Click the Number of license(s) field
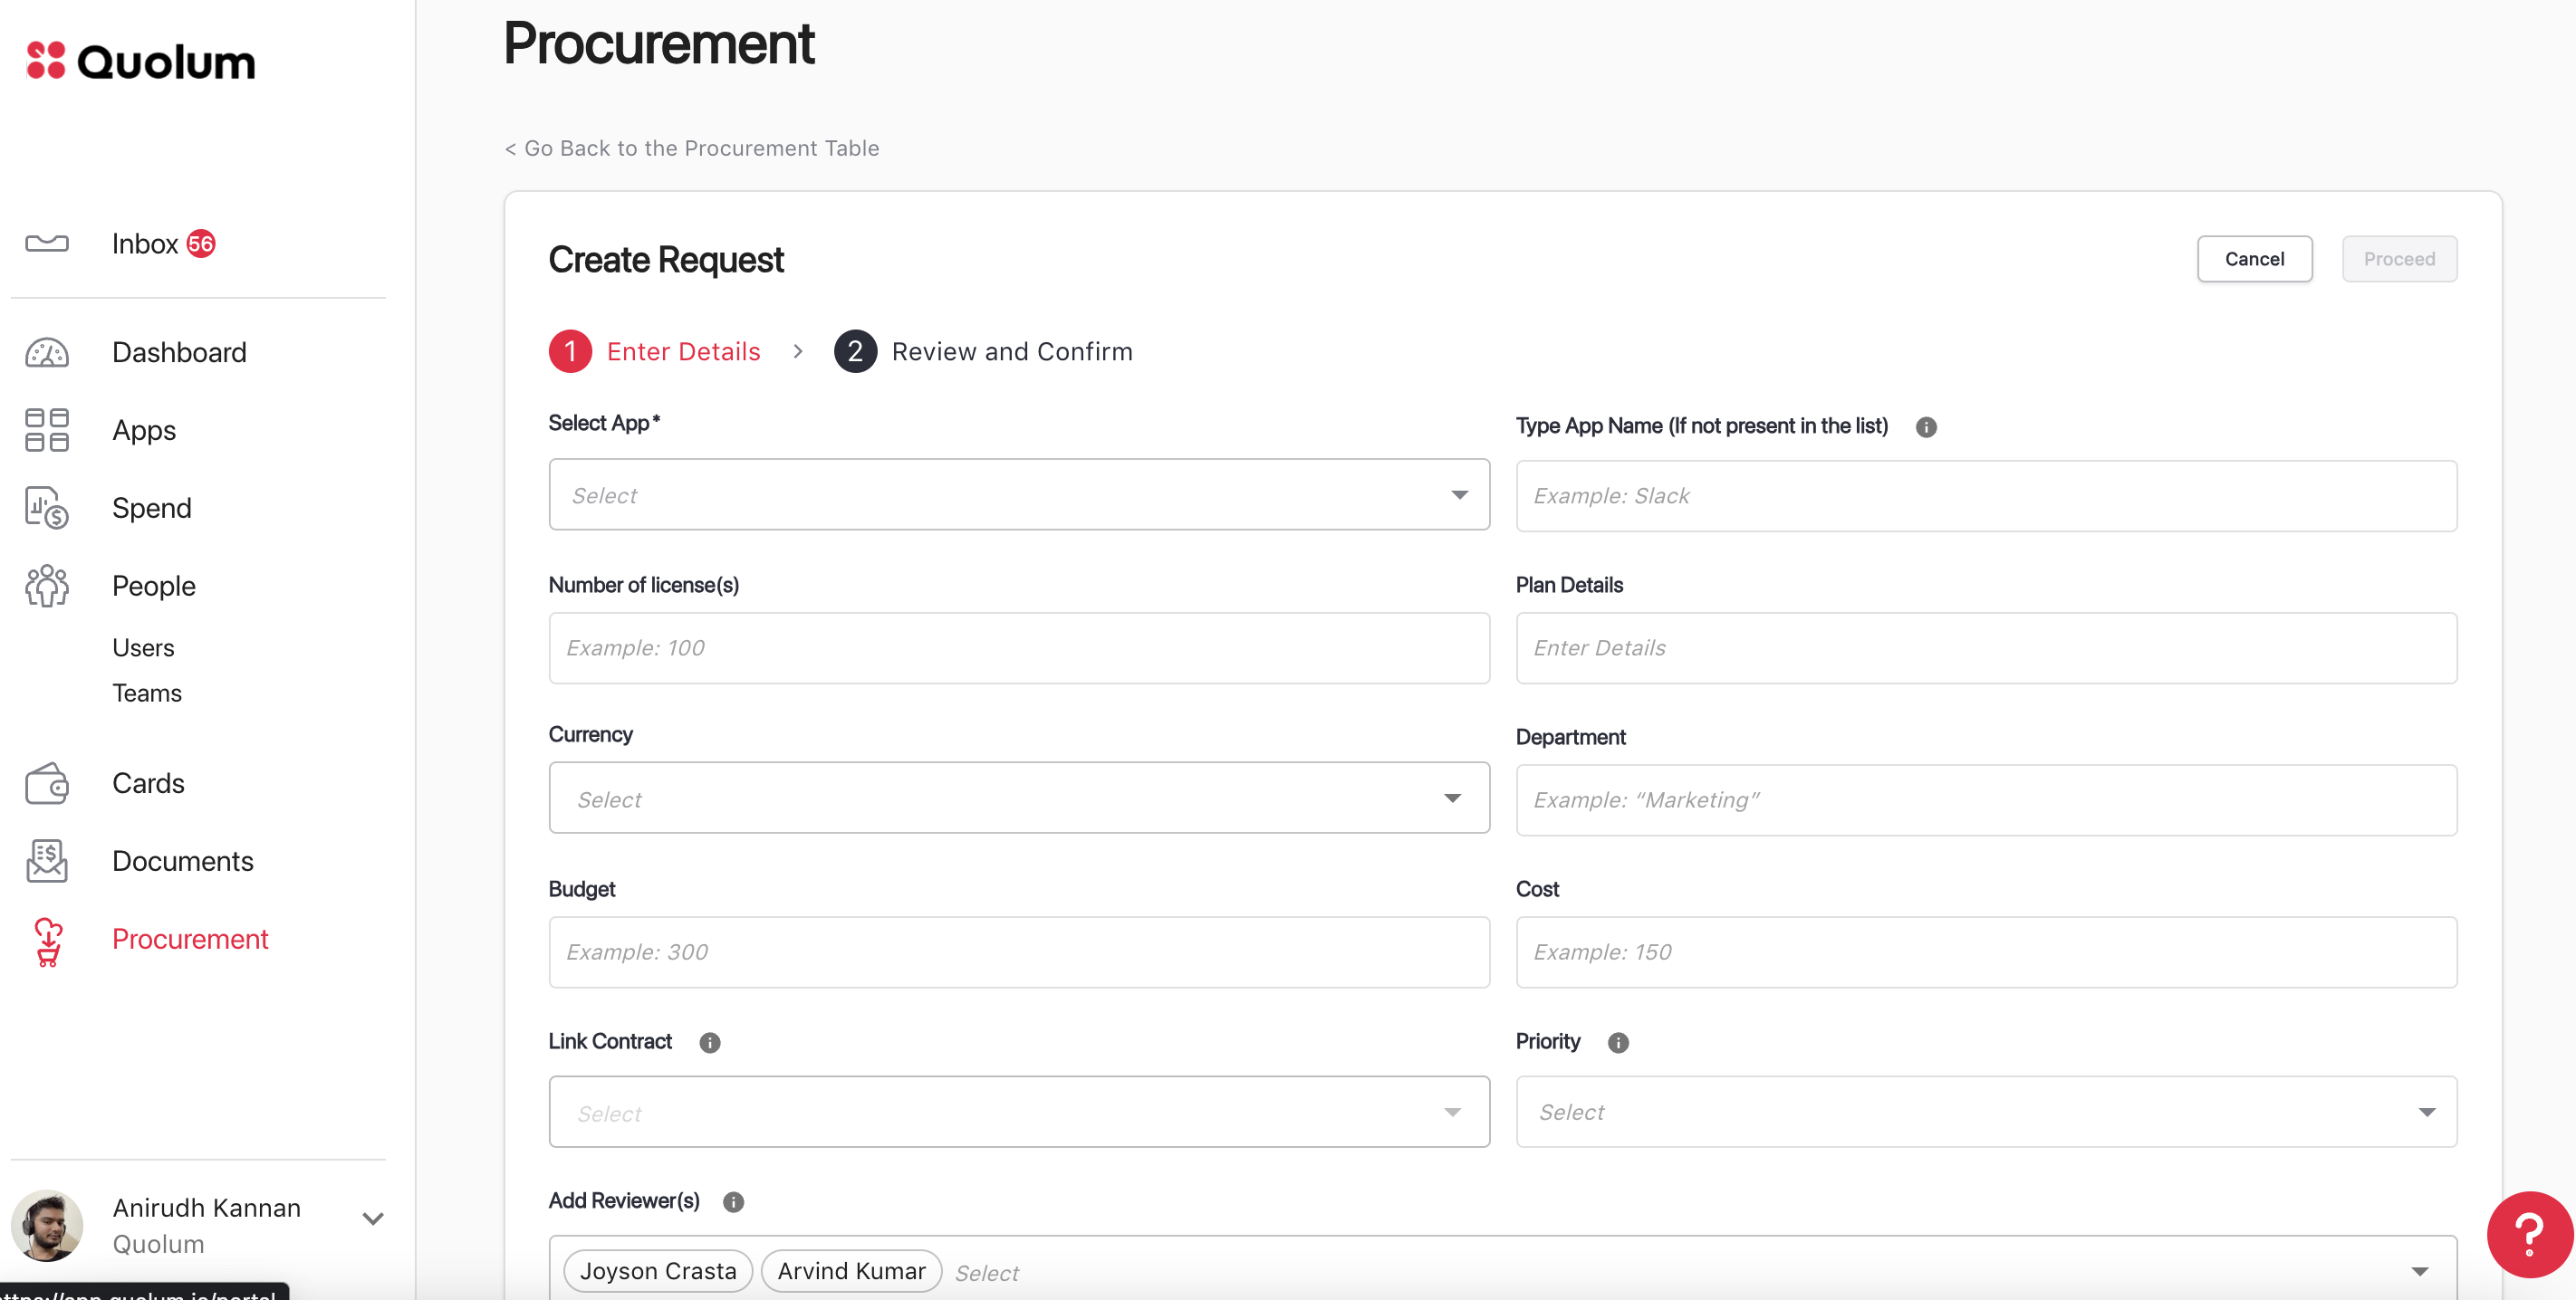 [x=1018, y=648]
